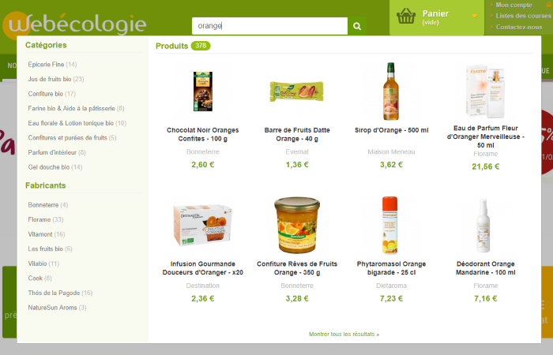
Task: Select Vitabio manufacturer
Action: pos(43,263)
